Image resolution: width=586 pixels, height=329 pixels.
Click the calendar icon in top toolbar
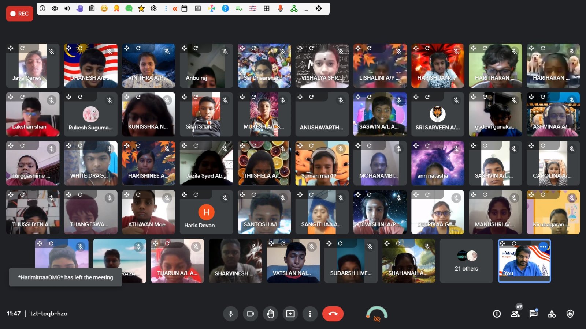pos(185,8)
